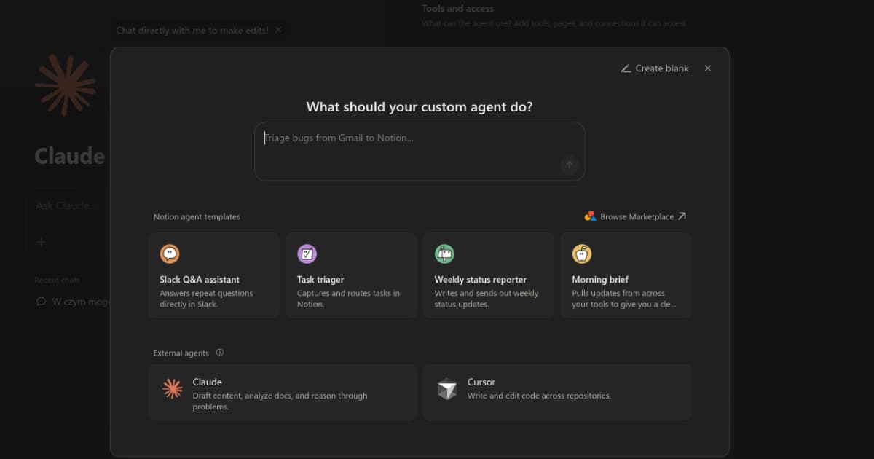Click 'Pulls updates from across your tools' description
The image size is (874, 459).
click(x=624, y=299)
